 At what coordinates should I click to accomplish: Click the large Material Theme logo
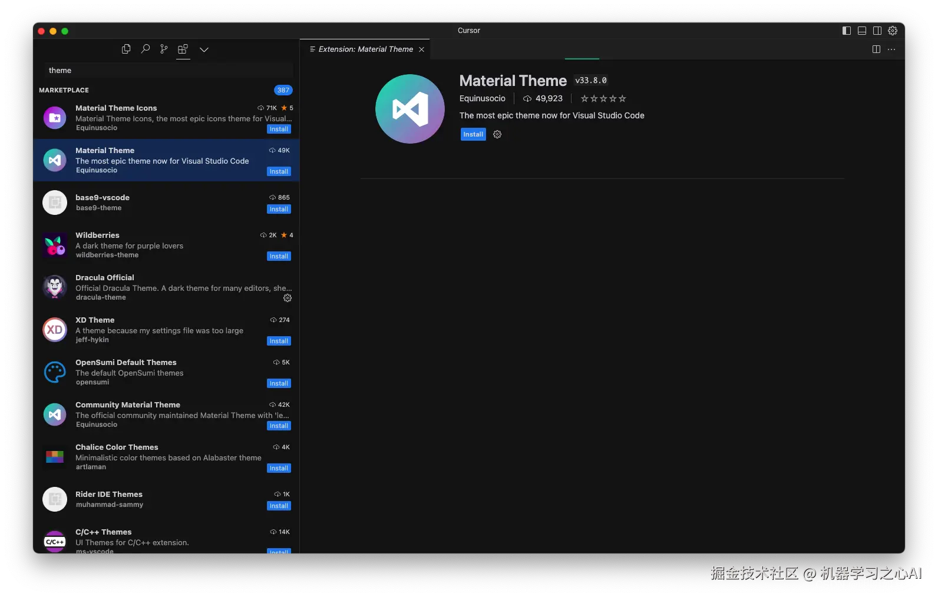coord(410,109)
